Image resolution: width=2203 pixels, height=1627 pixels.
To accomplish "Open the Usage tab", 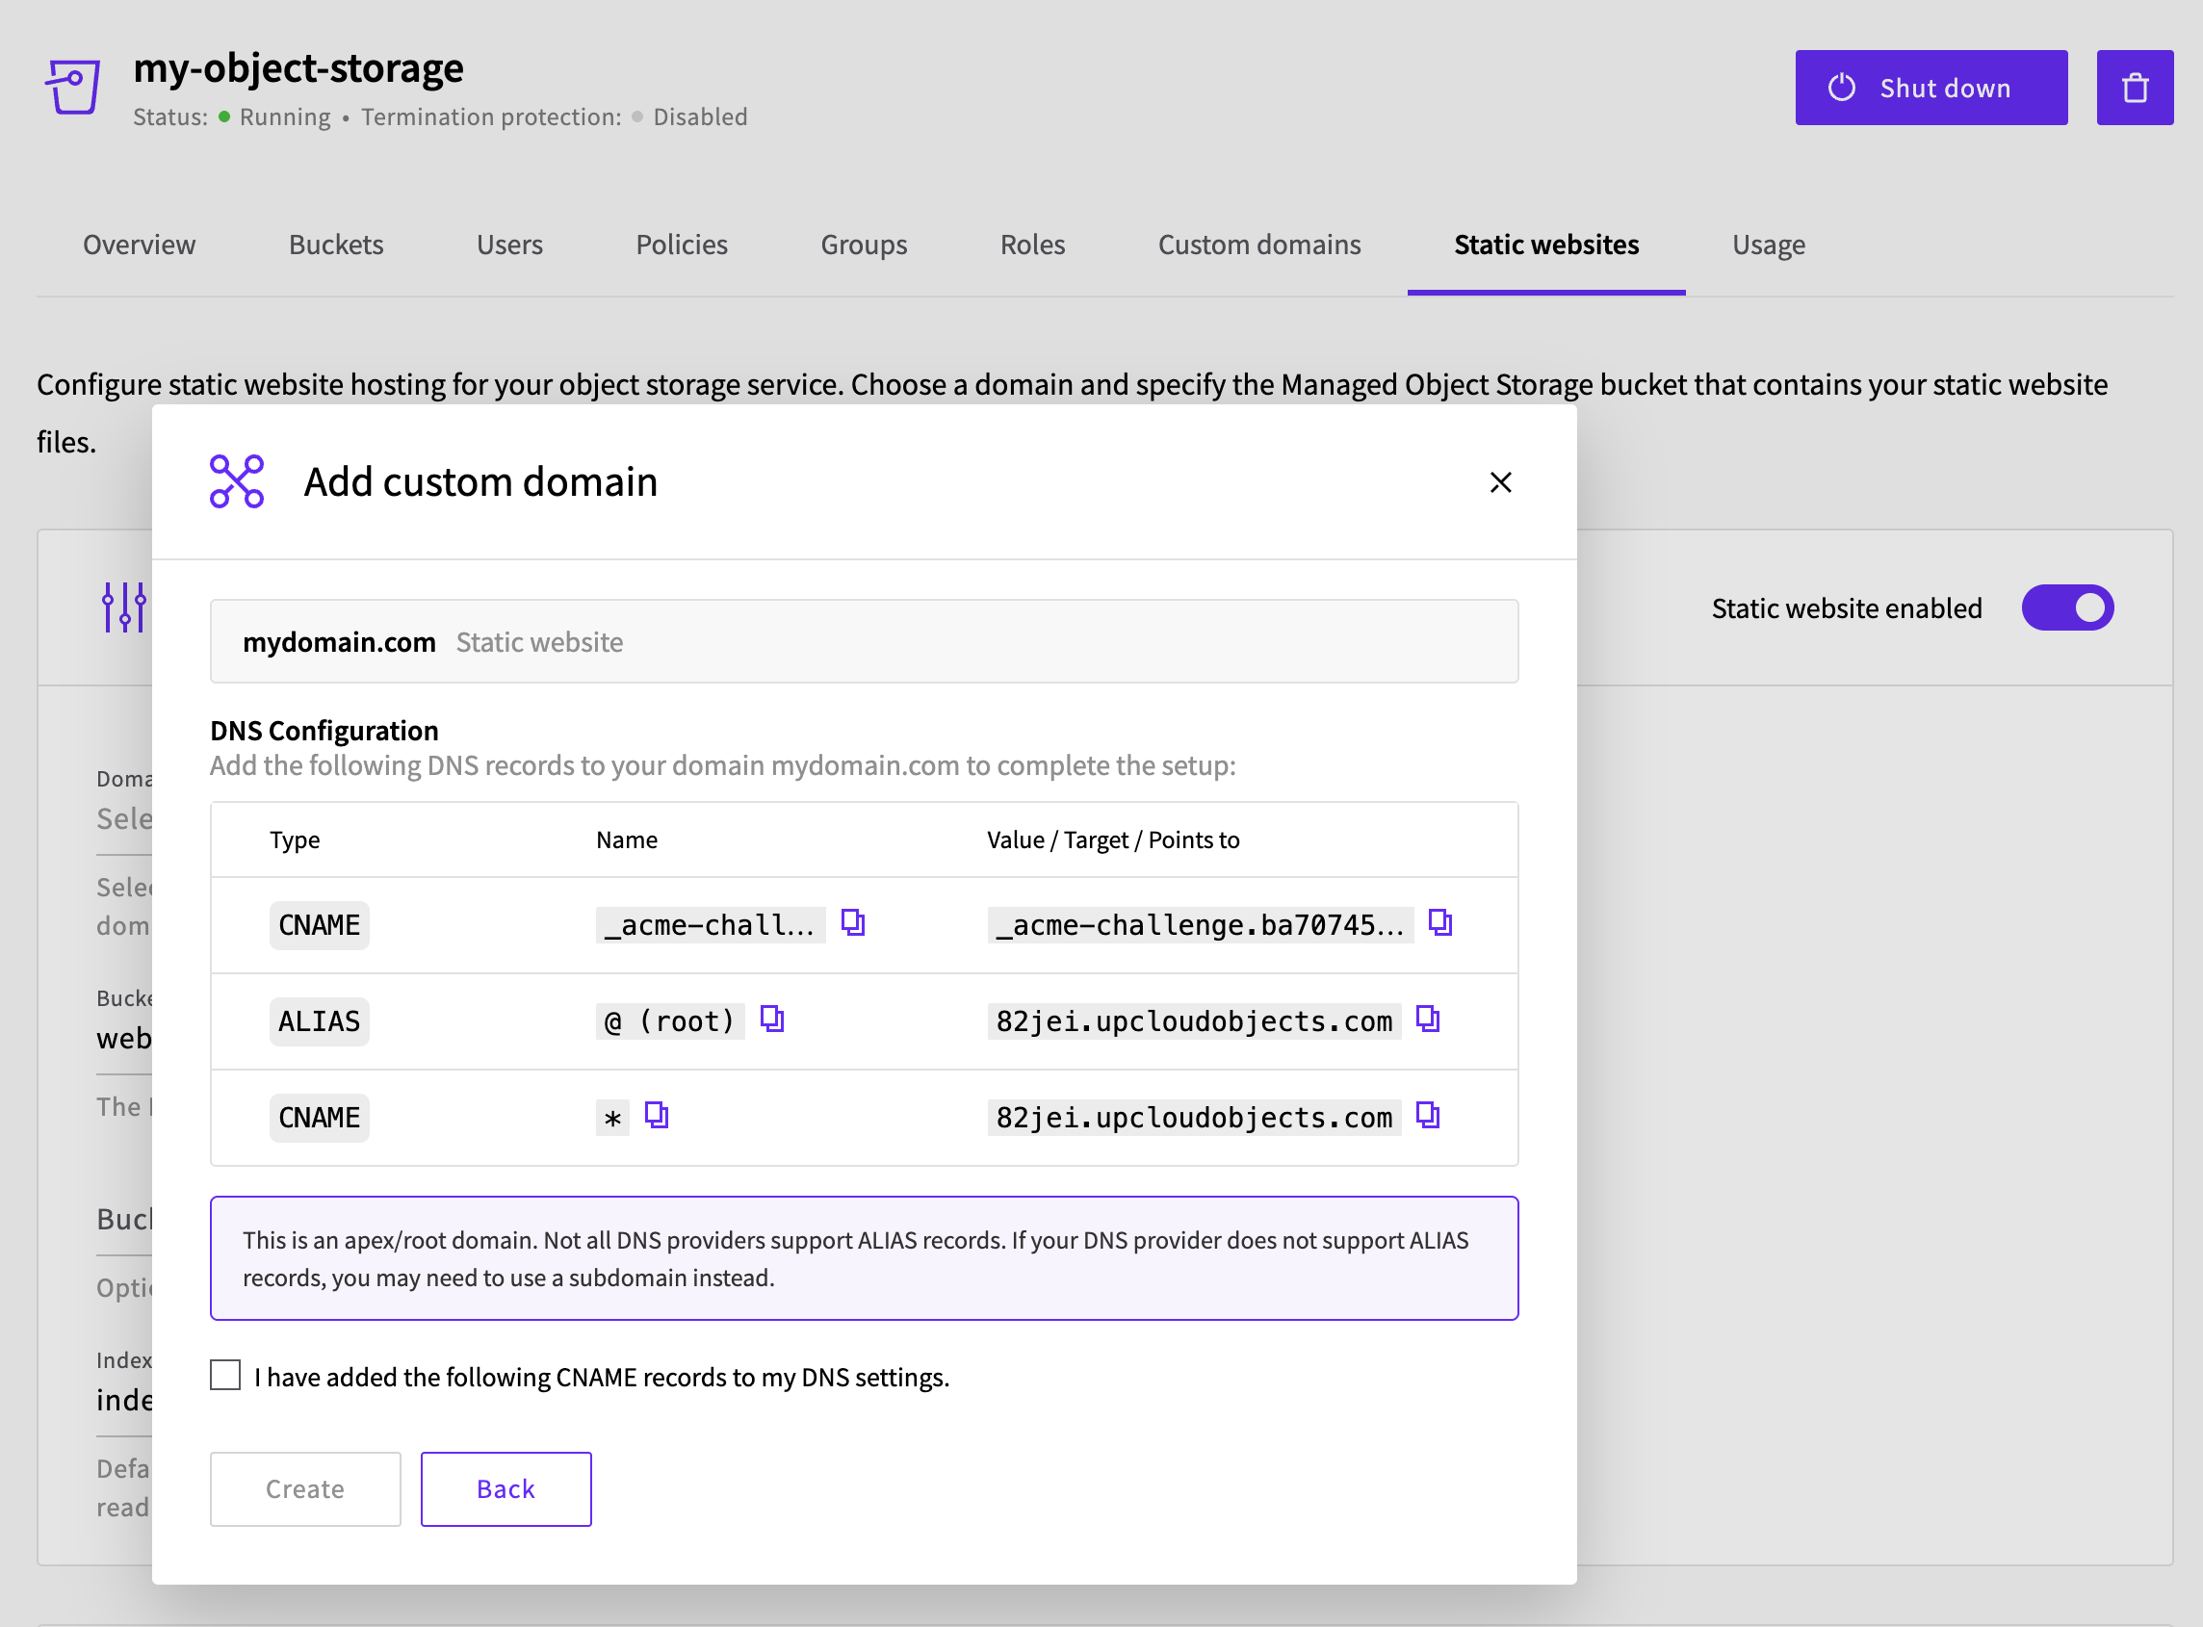I will coord(1768,245).
